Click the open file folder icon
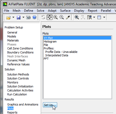The height and width of the screenshot is (114, 116). [x=8, y=17]
